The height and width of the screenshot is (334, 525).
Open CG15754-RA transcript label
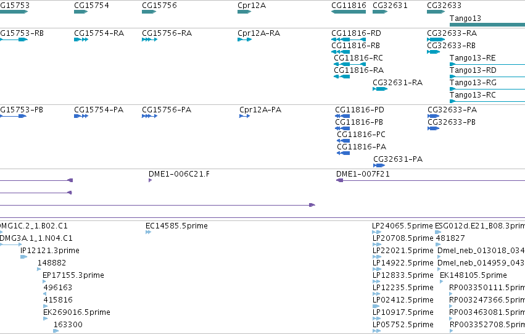pos(99,33)
